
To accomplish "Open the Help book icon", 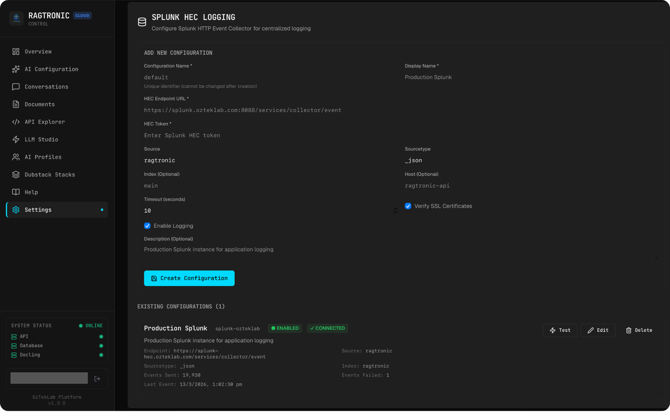I will [16, 192].
